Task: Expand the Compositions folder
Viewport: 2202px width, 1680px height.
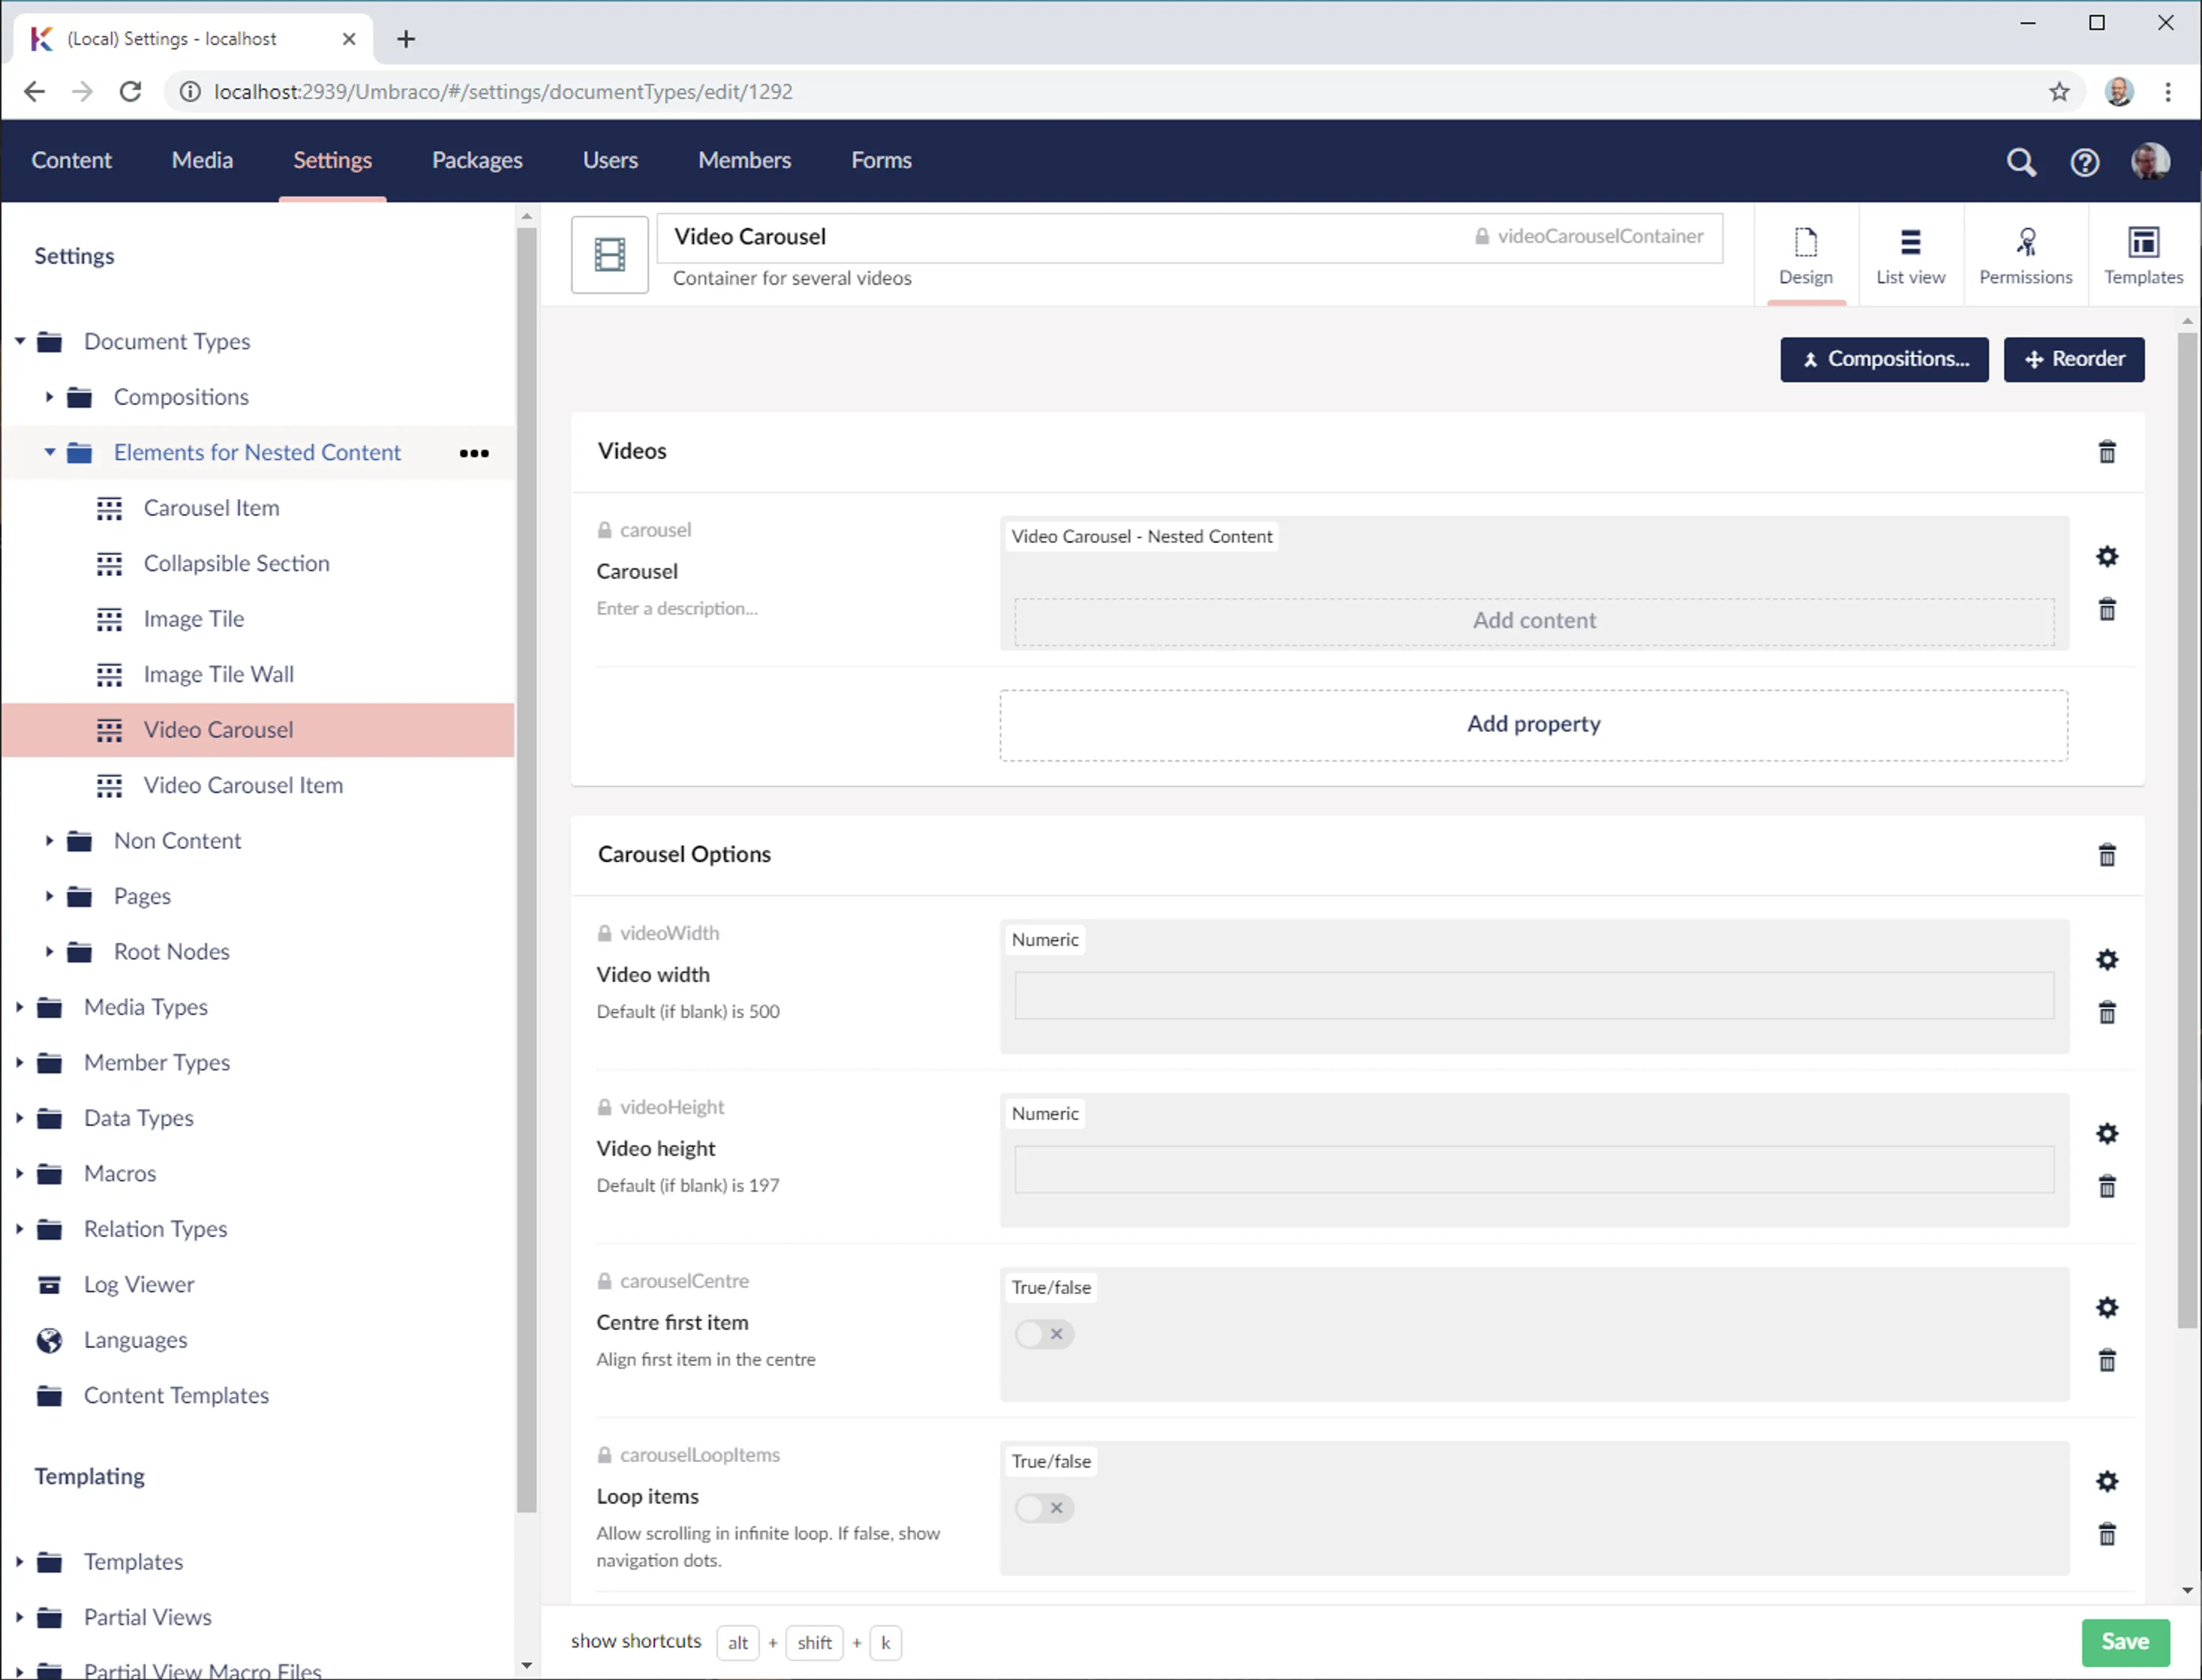Action: (49, 397)
